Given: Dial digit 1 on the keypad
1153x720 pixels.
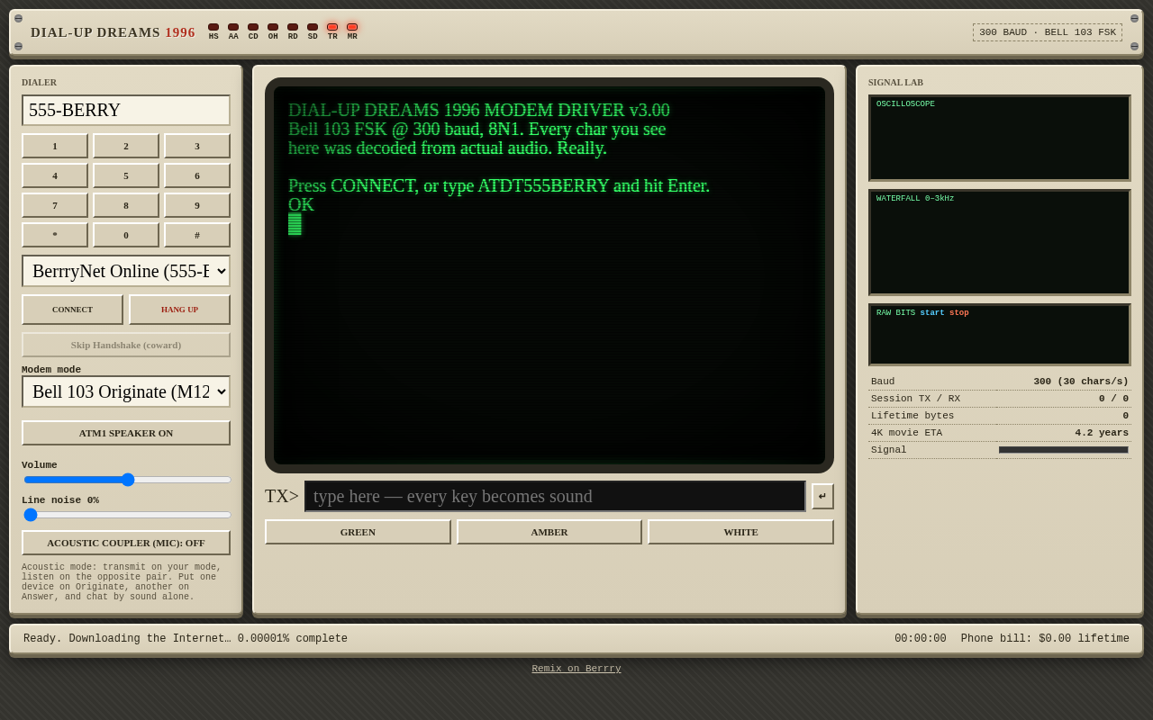Looking at the screenshot, I should click(55, 146).
